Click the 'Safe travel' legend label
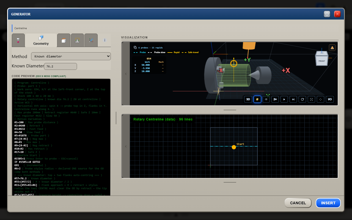The height and width of the screenshot is (220, 352). 193,52
